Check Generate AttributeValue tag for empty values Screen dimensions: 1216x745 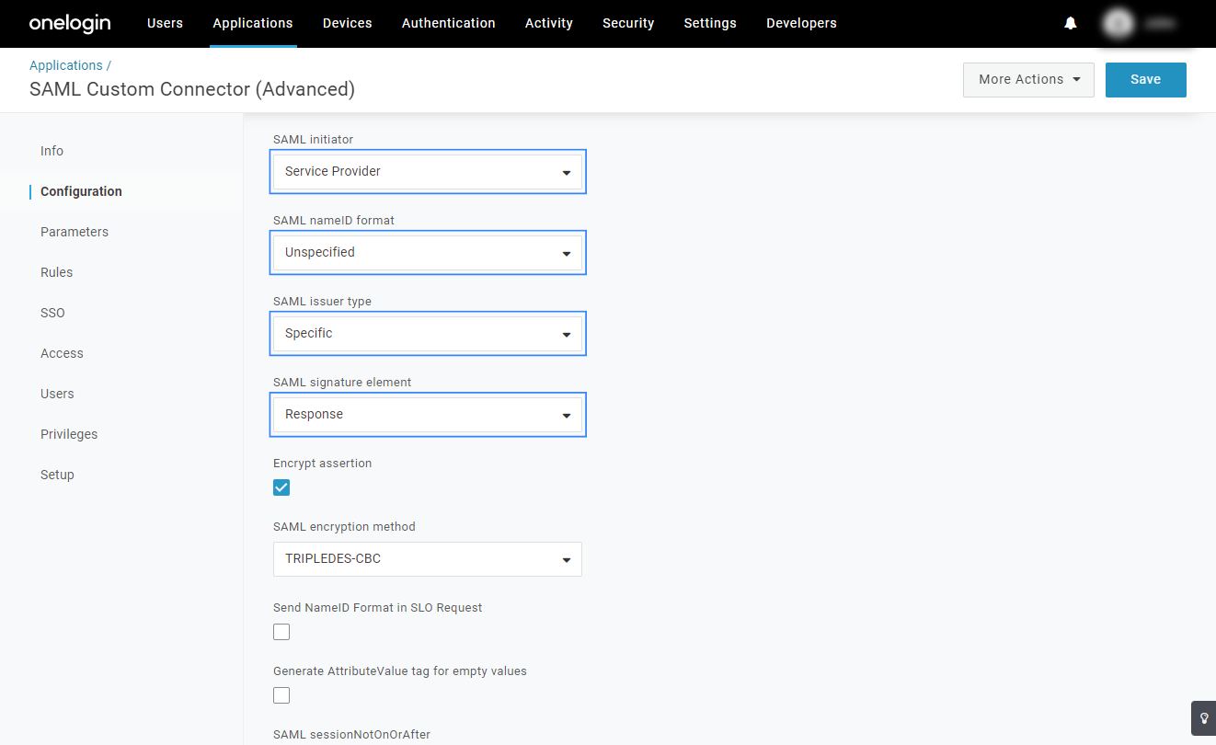pos(281,695)
